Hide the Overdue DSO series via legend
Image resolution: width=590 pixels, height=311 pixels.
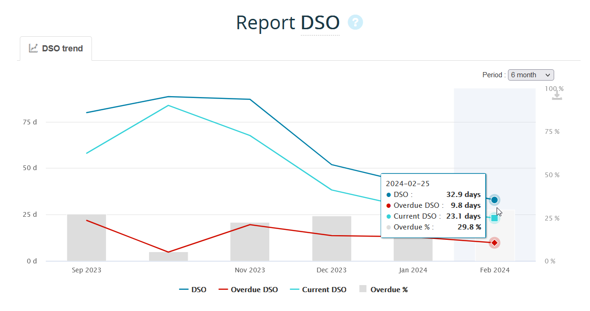point(249,290)
